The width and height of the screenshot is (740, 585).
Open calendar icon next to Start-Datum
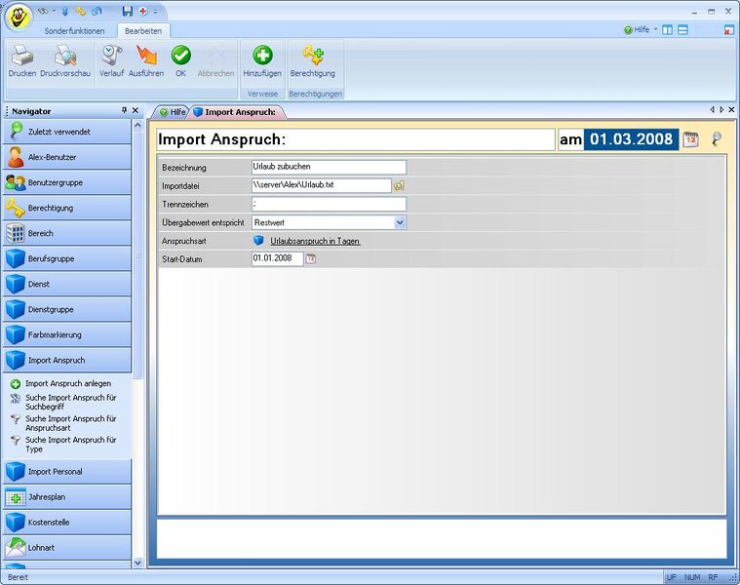pos(311,259)
